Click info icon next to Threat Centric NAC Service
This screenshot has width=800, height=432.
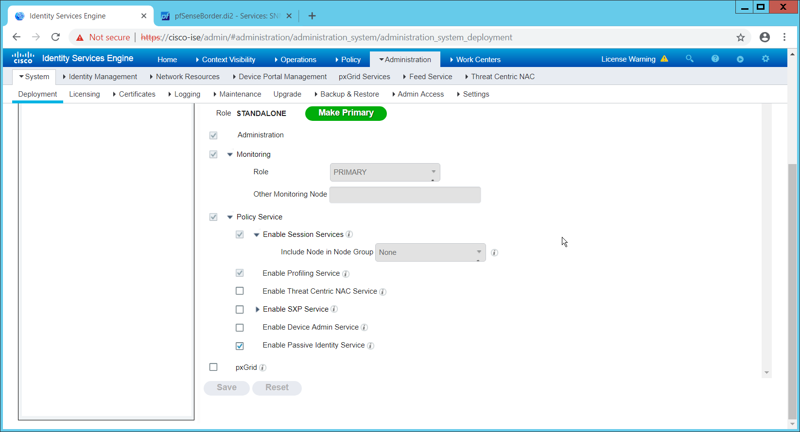(383, 292)
